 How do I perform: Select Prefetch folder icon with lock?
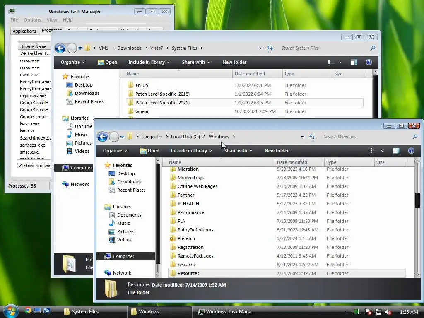coord(172,238)
